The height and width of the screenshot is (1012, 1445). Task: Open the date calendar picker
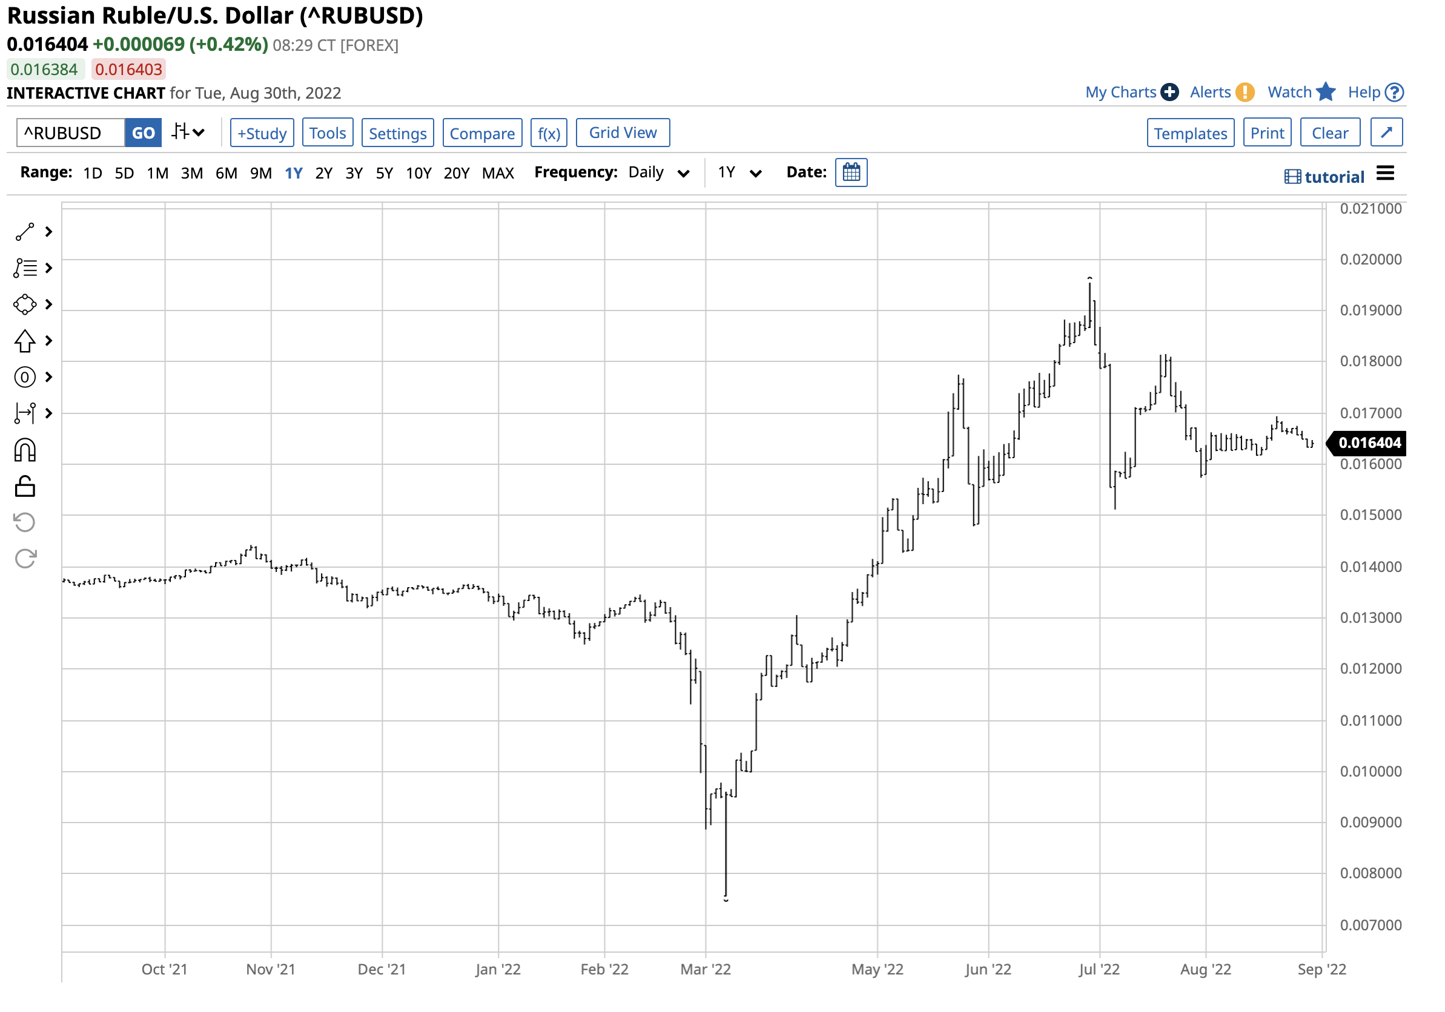[x=851, y=172]
